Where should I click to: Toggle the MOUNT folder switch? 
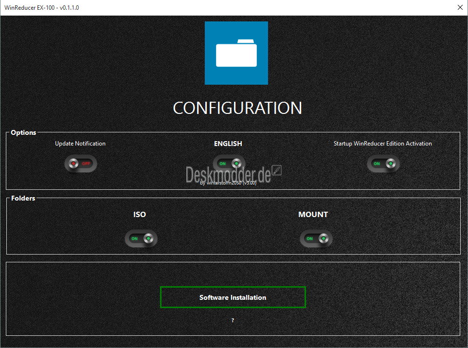point(316,238)
